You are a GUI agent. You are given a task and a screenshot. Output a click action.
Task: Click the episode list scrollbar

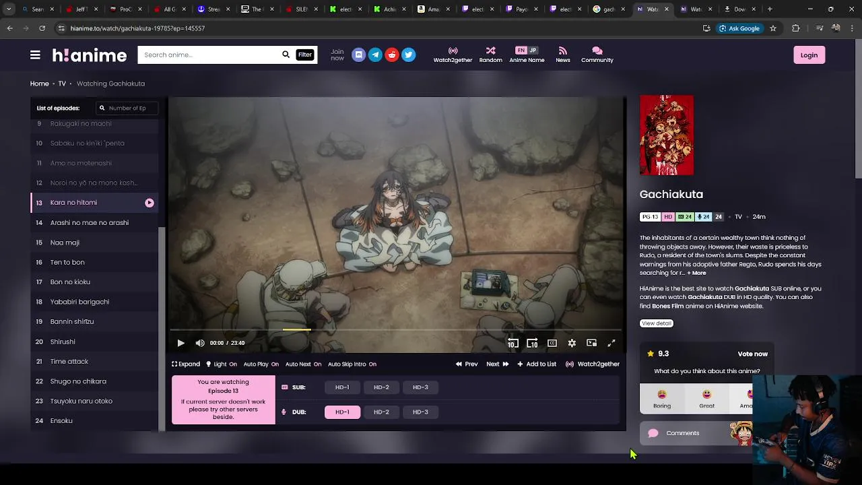pyautogui.click(x=162, y=330)
